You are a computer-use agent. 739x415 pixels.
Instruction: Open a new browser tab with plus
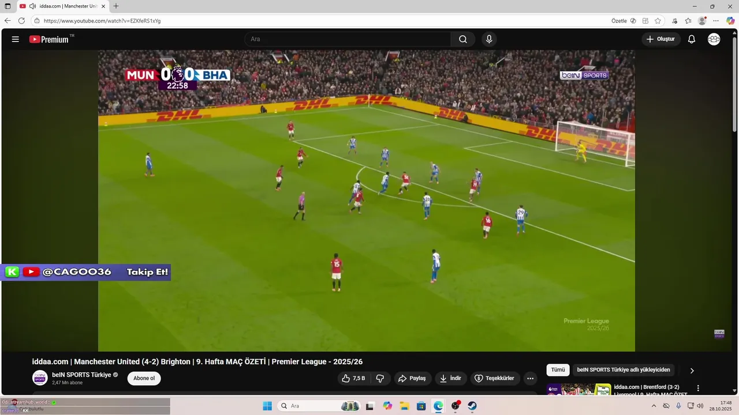click(116, 6)
